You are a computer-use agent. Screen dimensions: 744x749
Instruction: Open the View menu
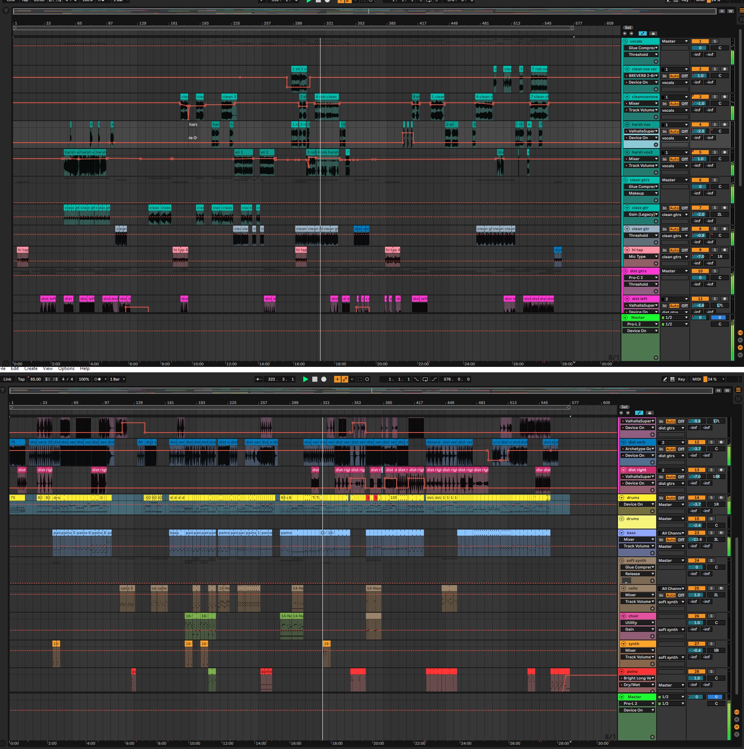48,368
